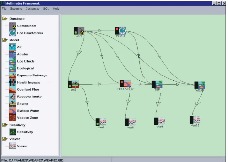This screenshot has width=228, height=162.
Task: Click the 'Receptor Intake' tree label
Action: (x=29, y=96)
